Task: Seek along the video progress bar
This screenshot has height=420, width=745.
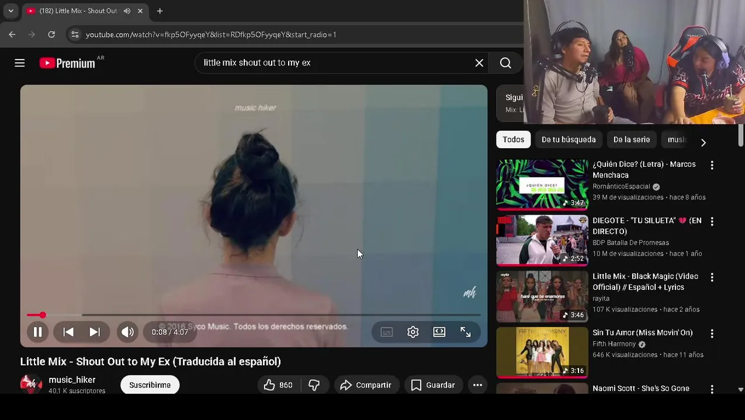Action: (x=254, y=315)
